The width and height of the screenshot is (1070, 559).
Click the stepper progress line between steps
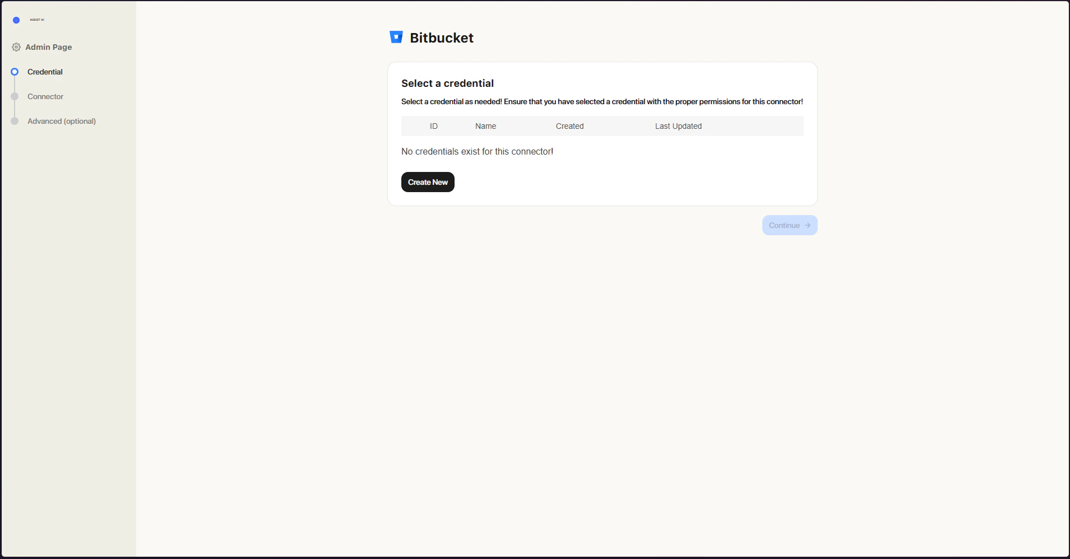[x=15, y=84]
